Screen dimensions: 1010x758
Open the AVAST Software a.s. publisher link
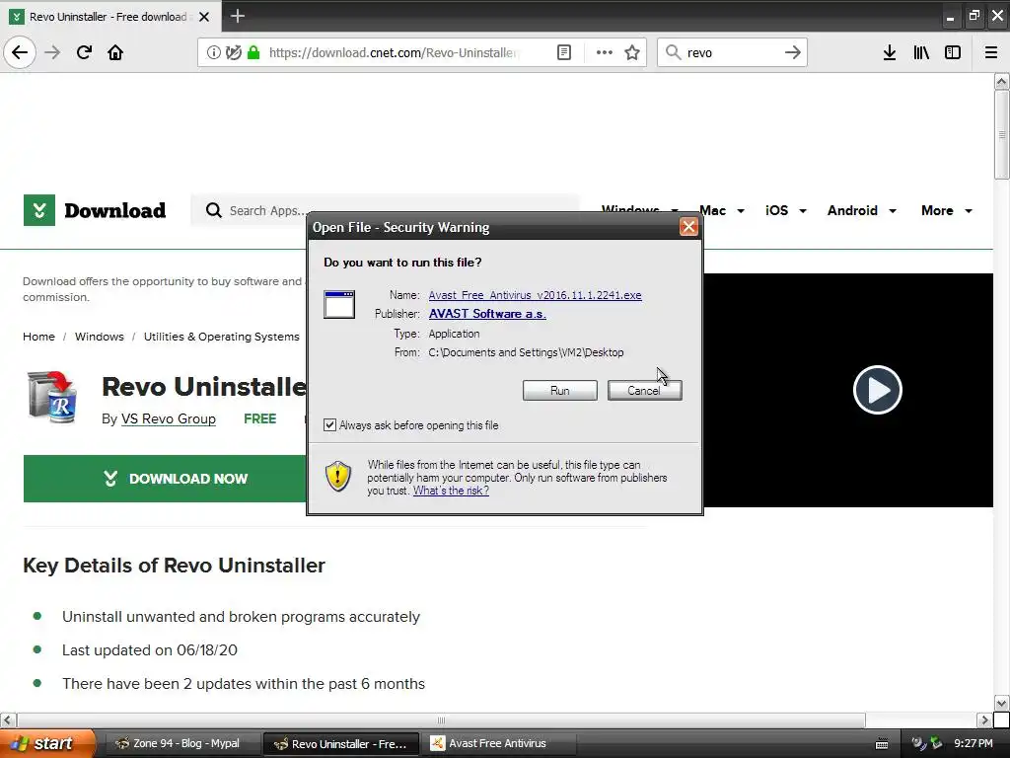(x=487, y=314)
